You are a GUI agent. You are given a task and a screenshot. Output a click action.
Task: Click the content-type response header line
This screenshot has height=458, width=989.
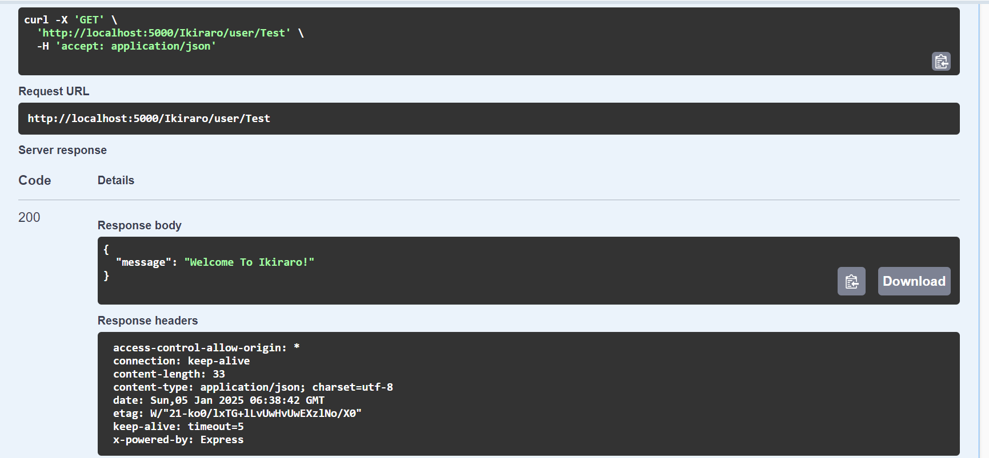(x=253, y=387)
